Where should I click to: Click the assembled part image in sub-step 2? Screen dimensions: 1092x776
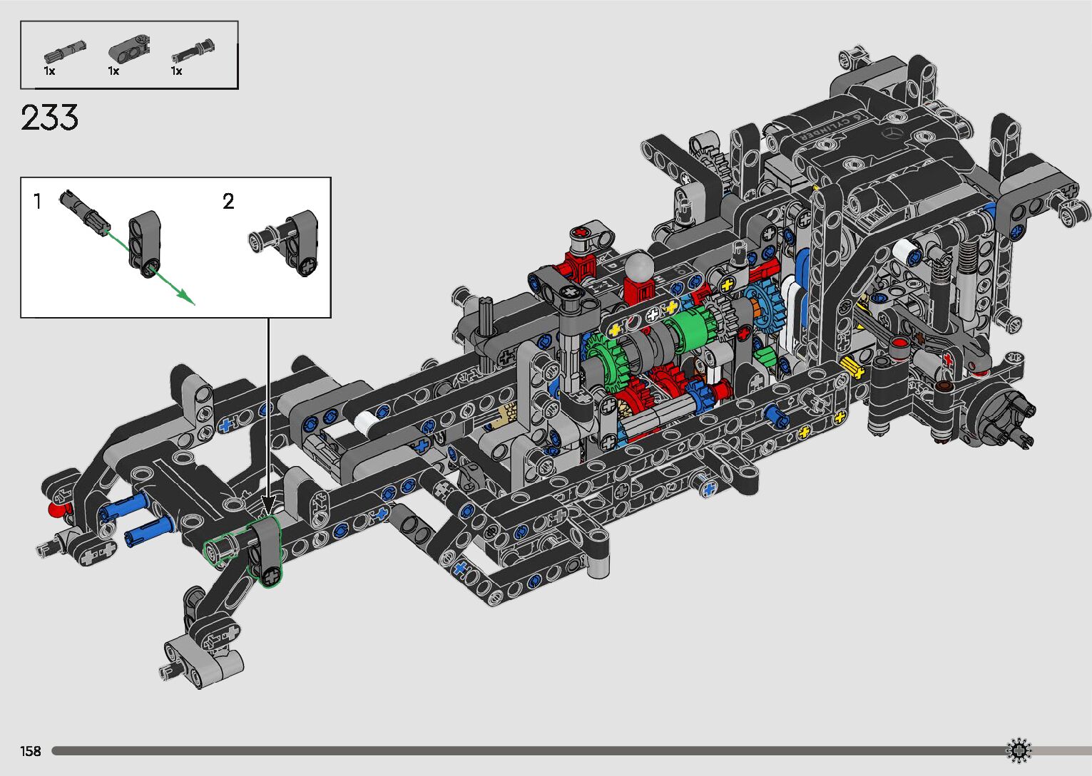(285, 241)
